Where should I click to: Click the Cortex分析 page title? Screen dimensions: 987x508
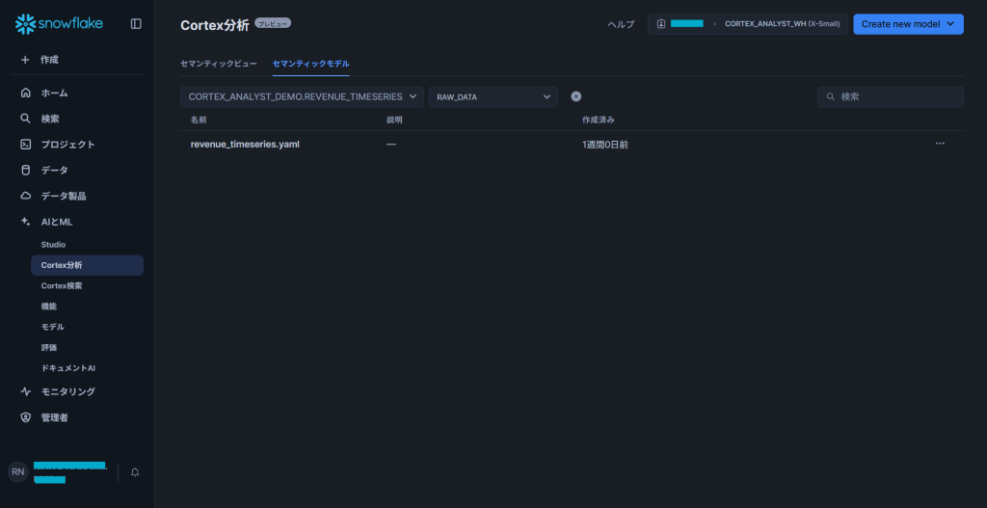pyautogui.click(x=215, y=24)
